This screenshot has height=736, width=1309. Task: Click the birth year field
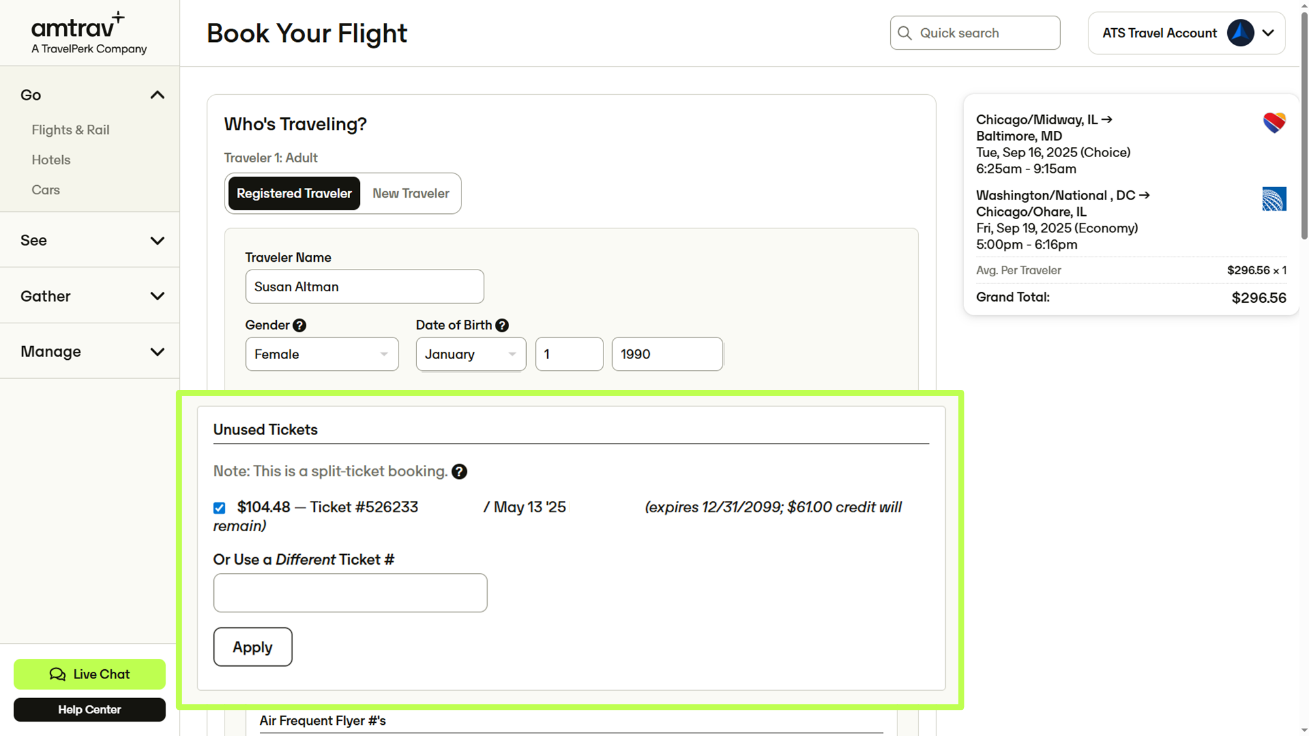pos(667,354)
